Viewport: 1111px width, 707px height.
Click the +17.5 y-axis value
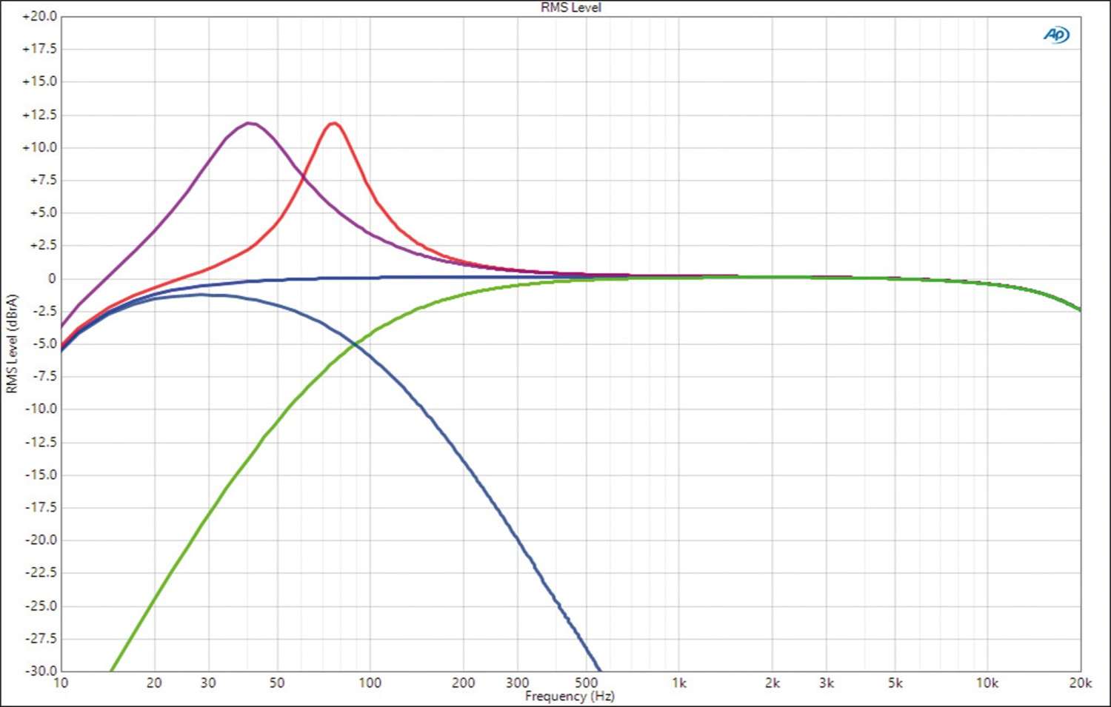pos(39,49)
